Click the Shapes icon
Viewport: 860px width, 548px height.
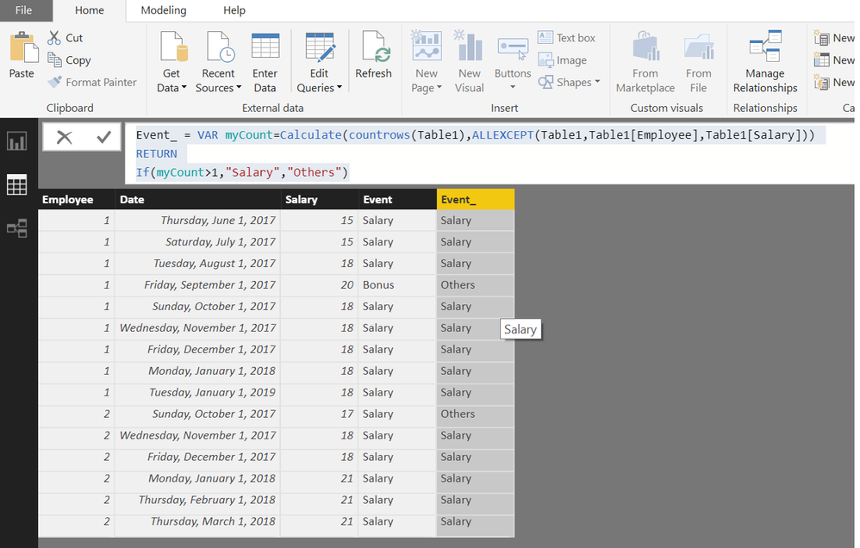[545, 82]
